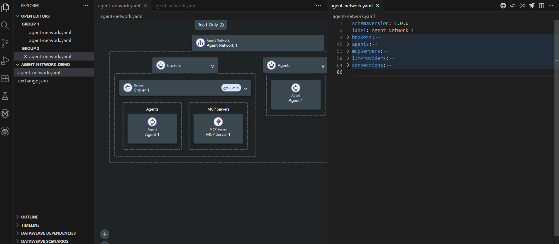Viewport: 559px width, 244px height.
Task: Expand the brokers section in YAML
Action: click(x=348, y=37)
